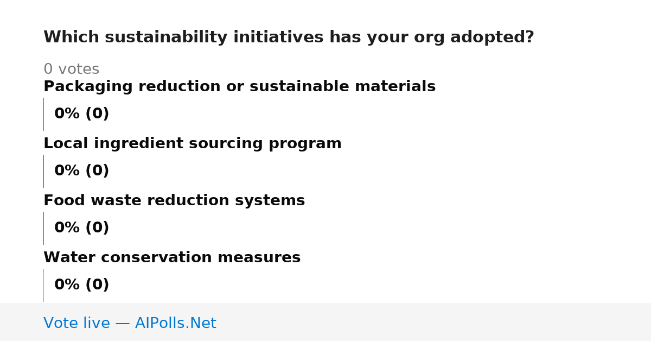Screen dimensions: 651x341
Task: Click the 0% (0) result under Packaging reduction
Action: [82, 114]
